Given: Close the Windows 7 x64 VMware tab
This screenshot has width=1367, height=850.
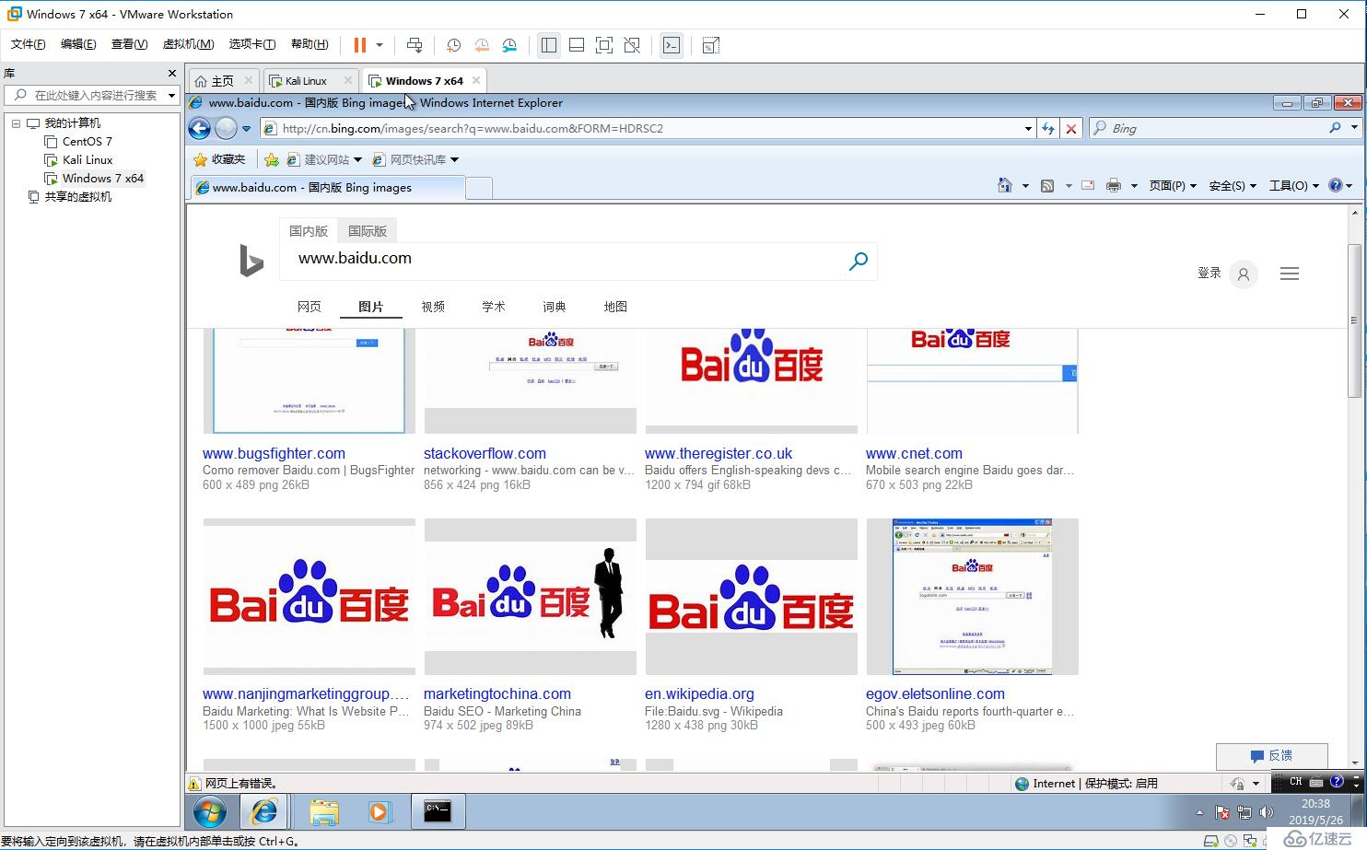Looking at the screenshot, I should pos(476,80).
